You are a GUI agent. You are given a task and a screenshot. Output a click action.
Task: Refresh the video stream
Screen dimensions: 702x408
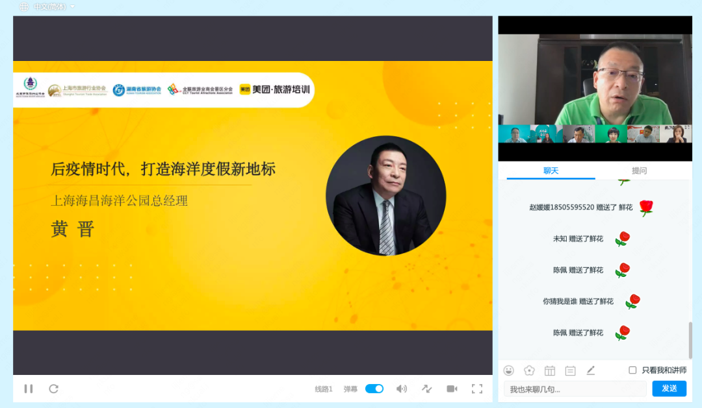[x=53, y=389]
